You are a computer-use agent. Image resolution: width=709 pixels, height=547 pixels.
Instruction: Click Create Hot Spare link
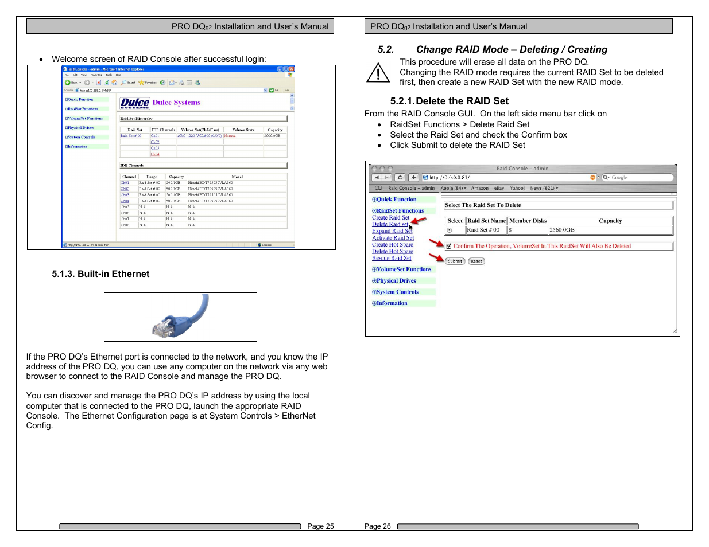pyautogui.click(x=393, y=245)
